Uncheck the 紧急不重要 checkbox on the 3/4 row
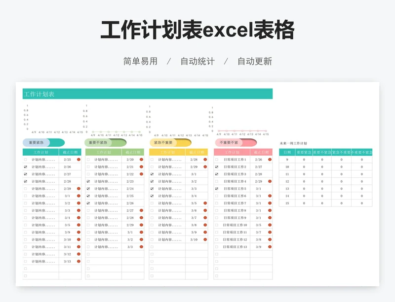 point(152,196)
